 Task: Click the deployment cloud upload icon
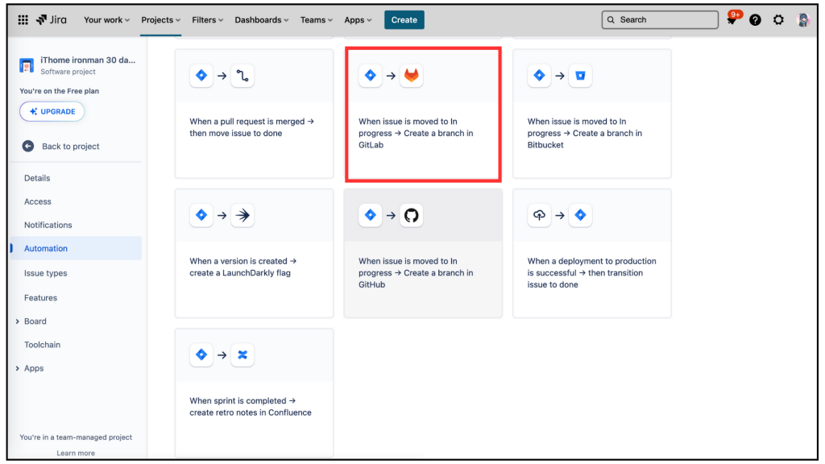click(x=539, y=214)
